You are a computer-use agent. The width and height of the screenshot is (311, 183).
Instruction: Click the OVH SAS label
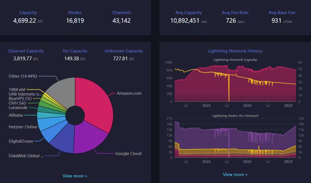[17, 103]
